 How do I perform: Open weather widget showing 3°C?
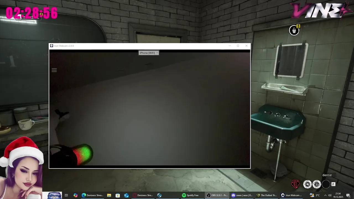pos(315,195)
